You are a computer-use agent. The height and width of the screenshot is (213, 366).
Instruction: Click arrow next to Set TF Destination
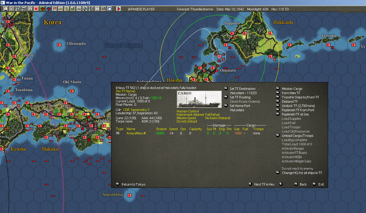[x=226, y=89]
